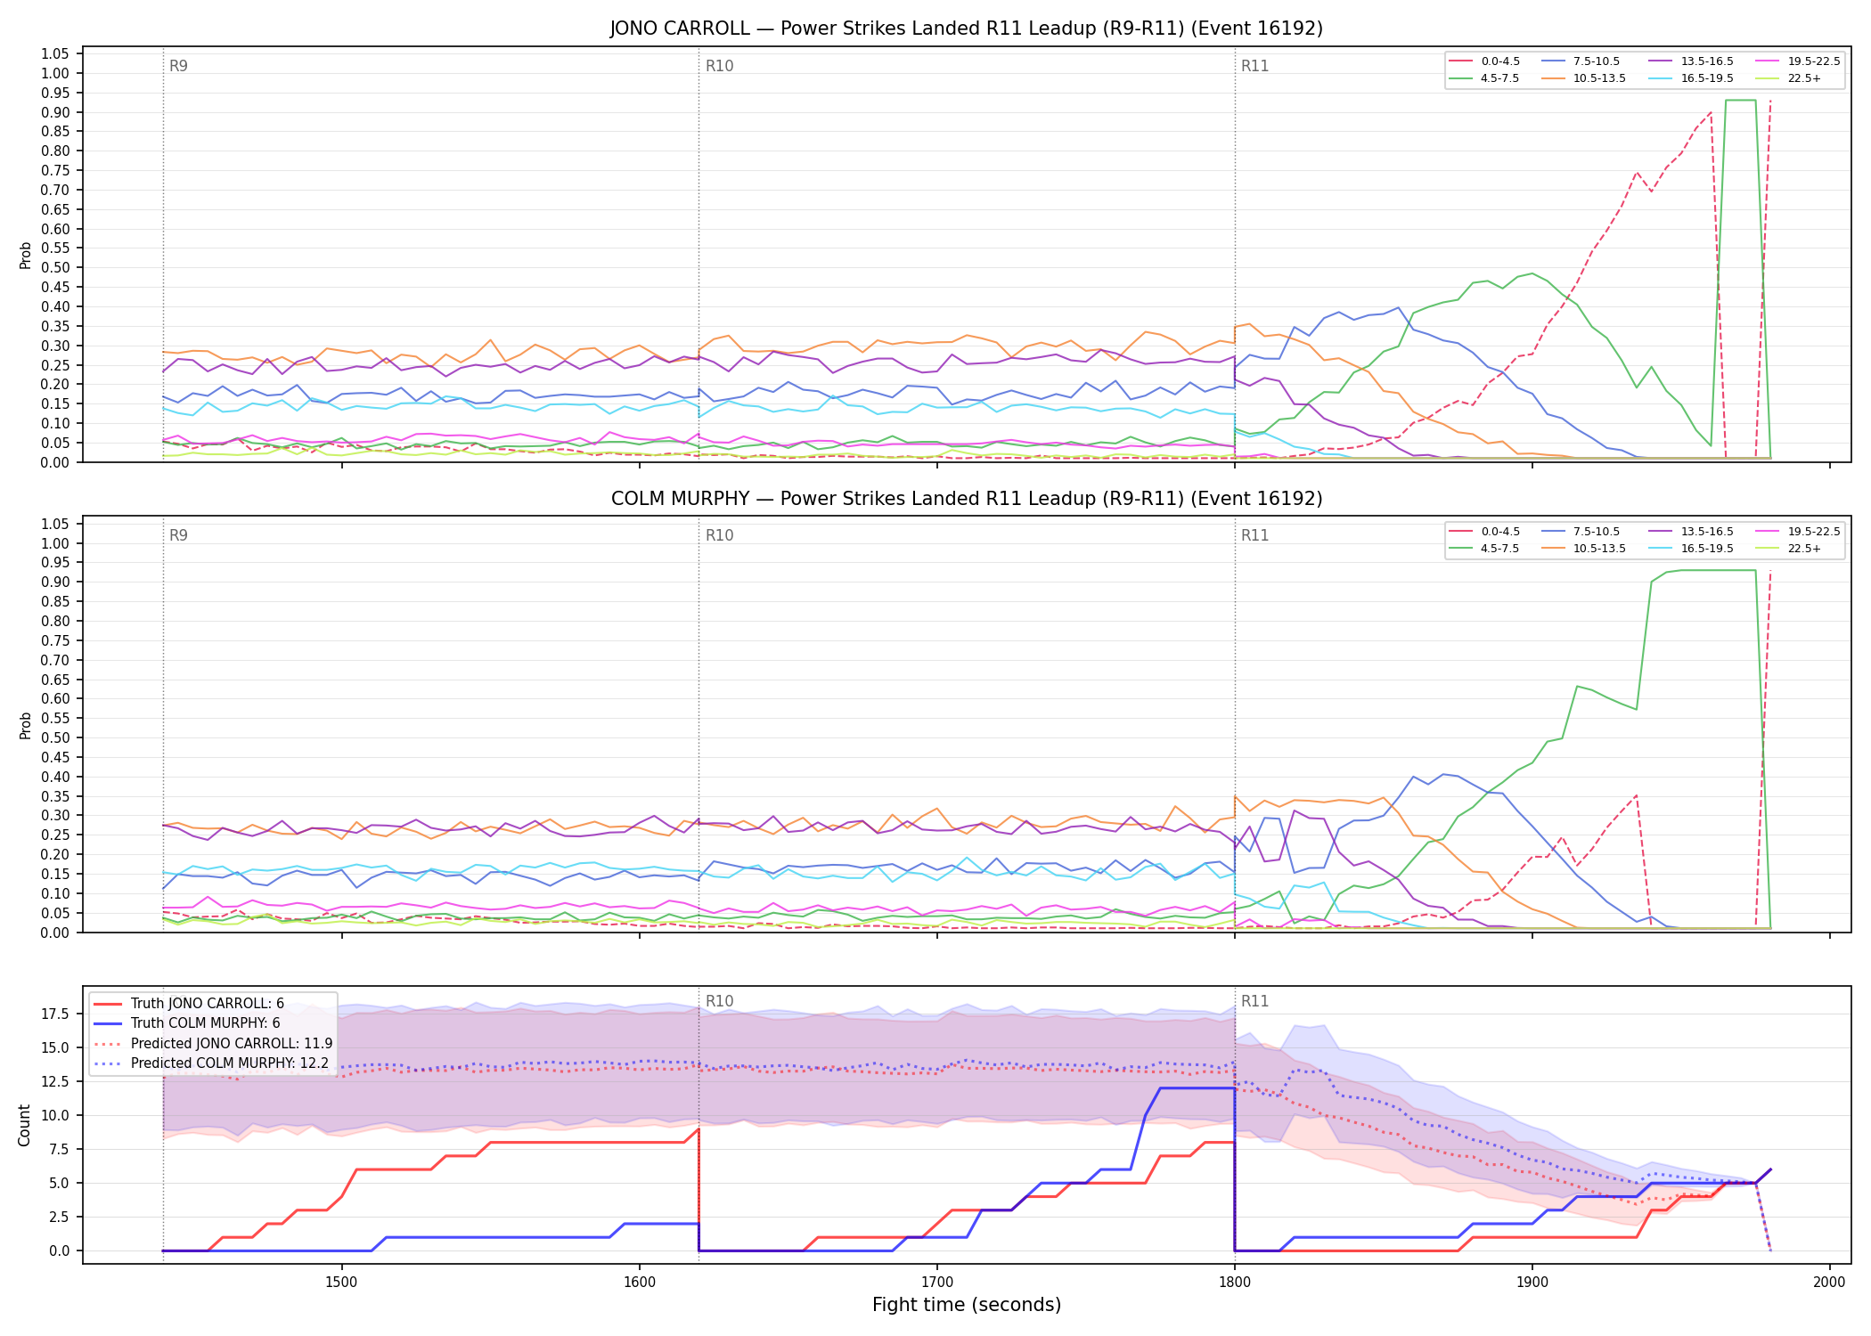Click the 17.5 tick on the Count axis

click(56, 1014)
